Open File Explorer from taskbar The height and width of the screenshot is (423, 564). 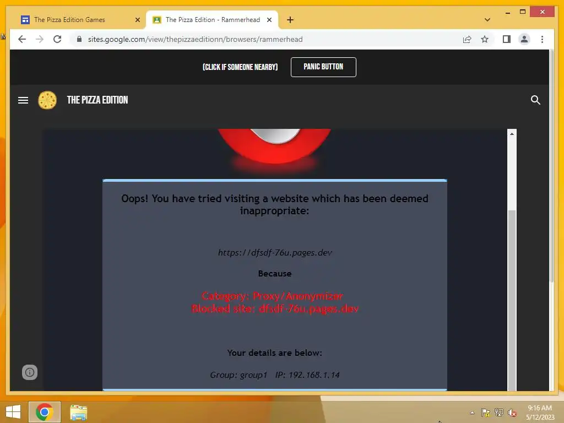78,413
